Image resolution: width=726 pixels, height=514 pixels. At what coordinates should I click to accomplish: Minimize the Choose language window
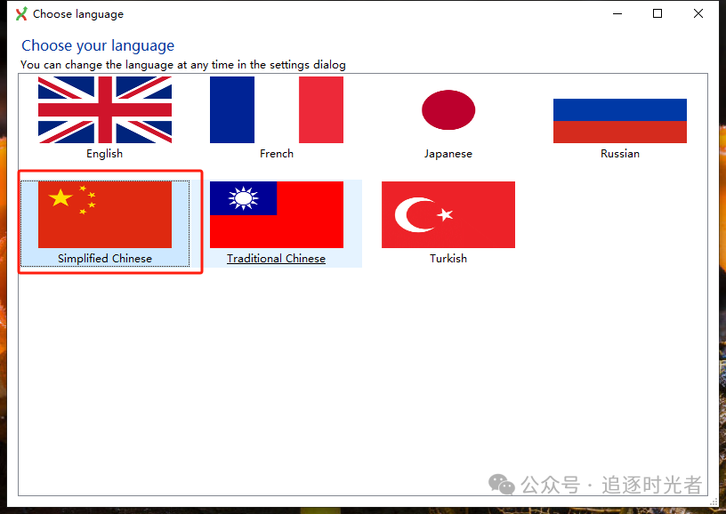617,14
